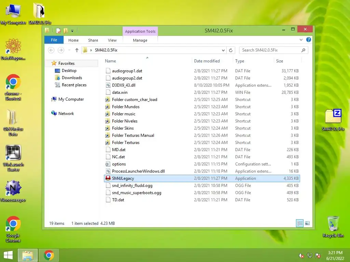Click the muted volume tray icon

[301, 256]
